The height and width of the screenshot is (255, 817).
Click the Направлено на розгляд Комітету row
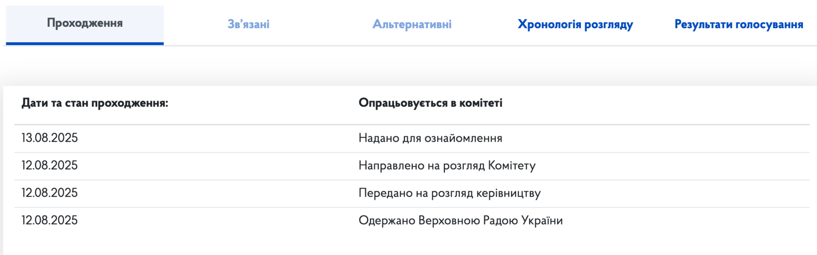[412, 166]
